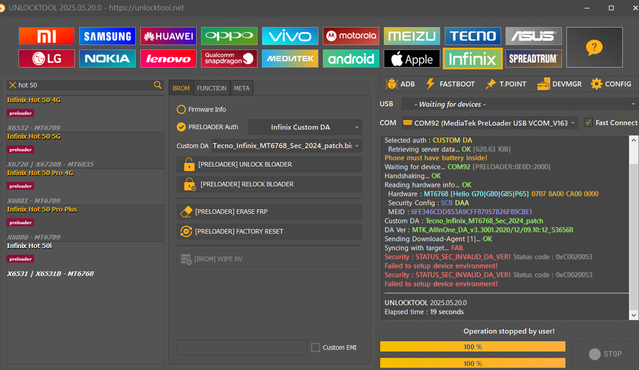The width and height of the screenshot is (639, 370).
Task: Open the empty Custom EMI dropdown
Action: pyautogui.click(x=242, y=347)
